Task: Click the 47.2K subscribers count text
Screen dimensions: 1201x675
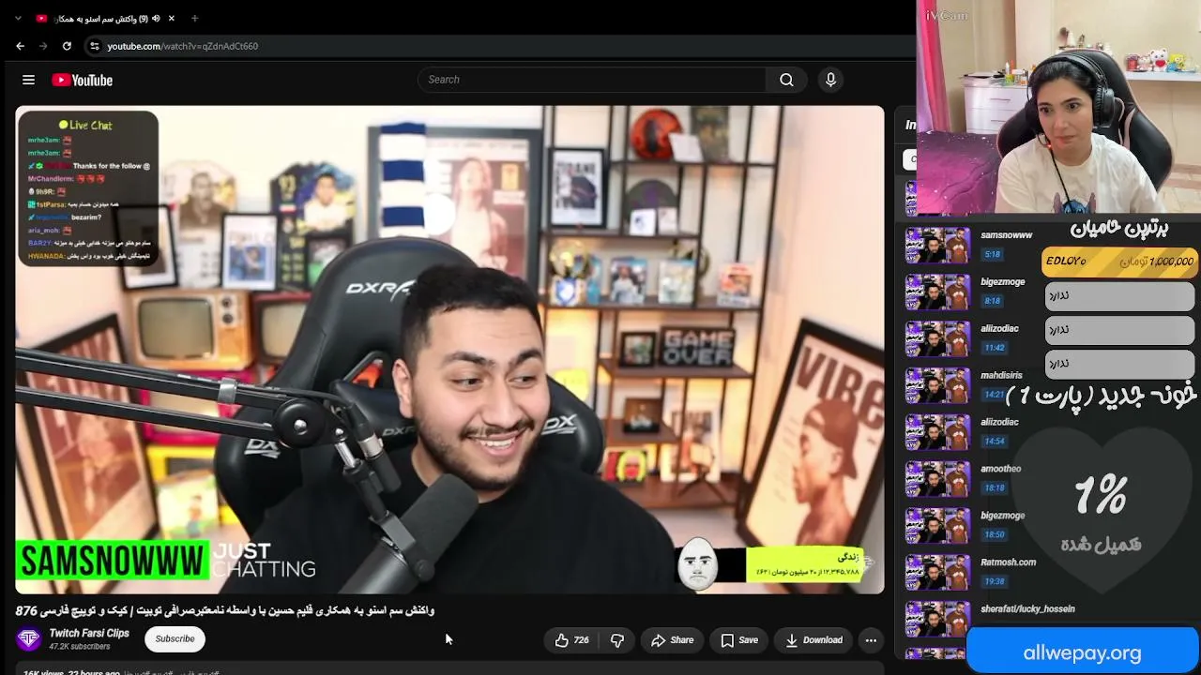Action: pyautogui.click(x=79, y=647)
